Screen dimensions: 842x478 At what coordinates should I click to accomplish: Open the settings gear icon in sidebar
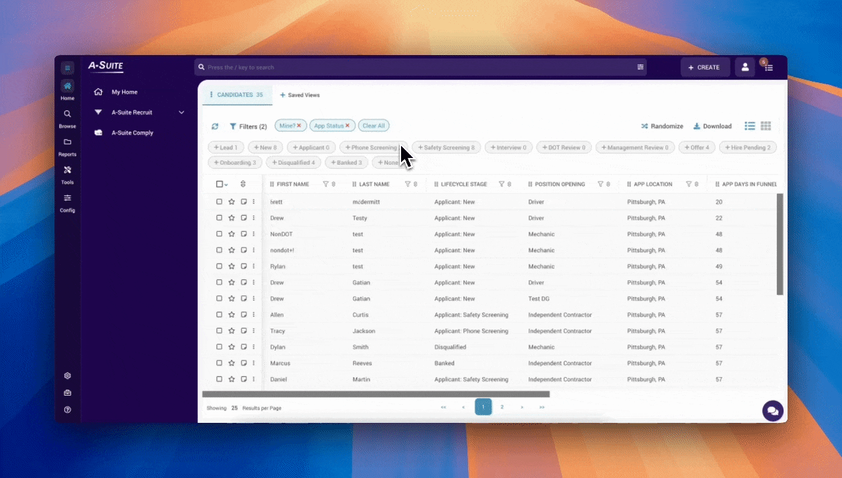67,376
